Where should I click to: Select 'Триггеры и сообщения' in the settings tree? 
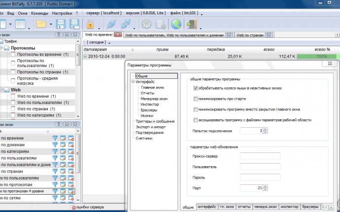coord(155,121)
